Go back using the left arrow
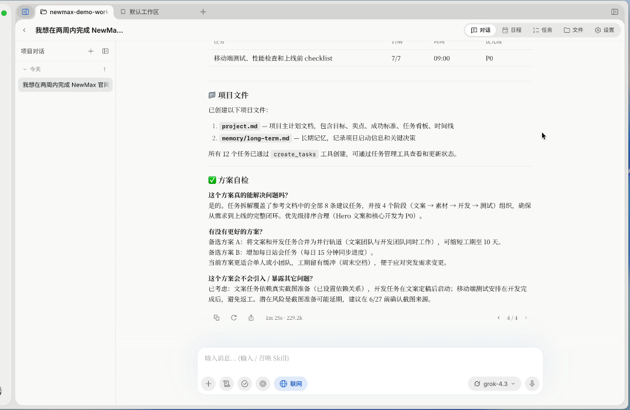 tap(24, 30)
